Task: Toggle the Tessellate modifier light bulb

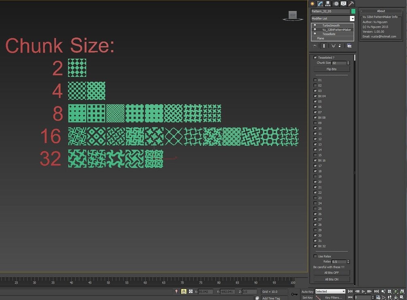Action: pos(315,34)
